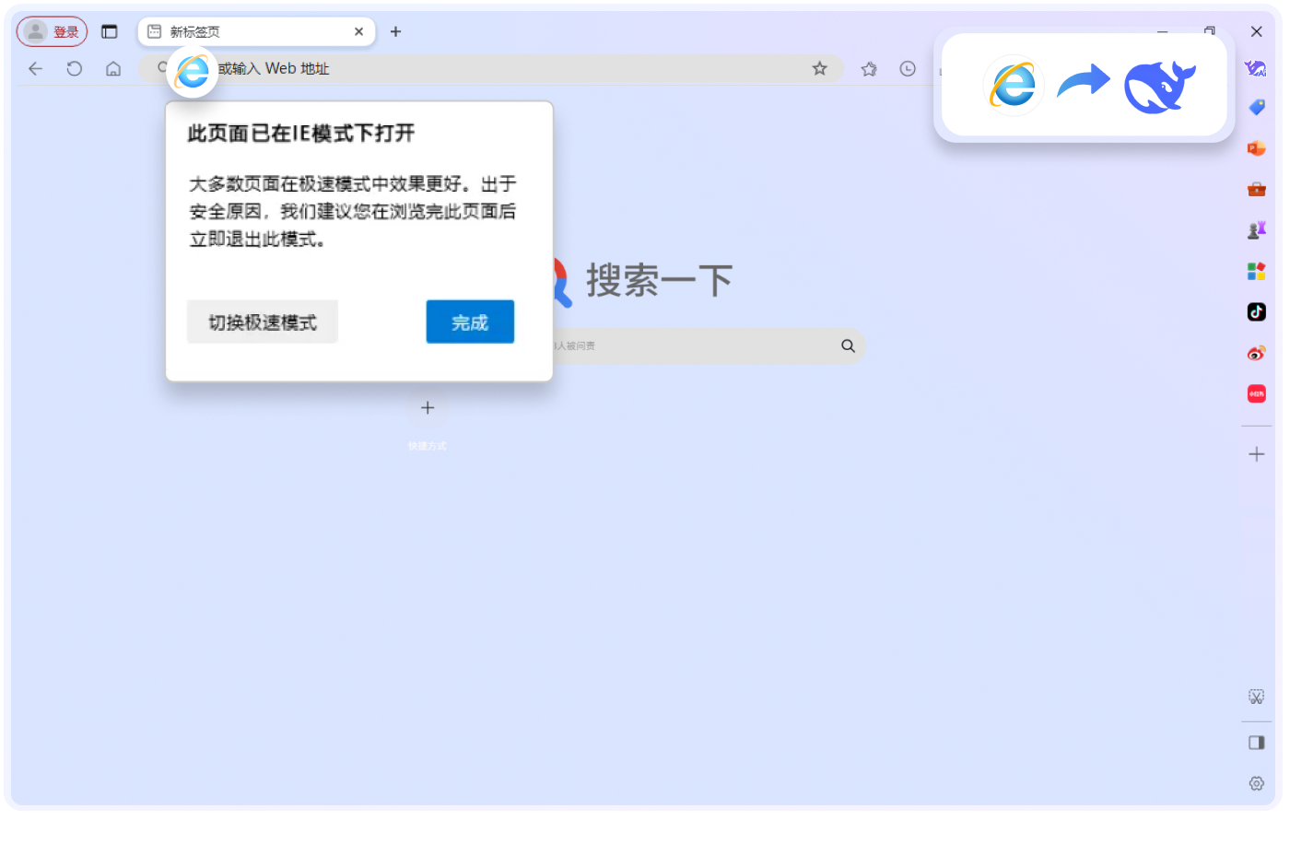Click the 此页面已在IE模式下打开 dialog title
Viewport: 1290px width, 843px height.
click(x=301, y=134)
